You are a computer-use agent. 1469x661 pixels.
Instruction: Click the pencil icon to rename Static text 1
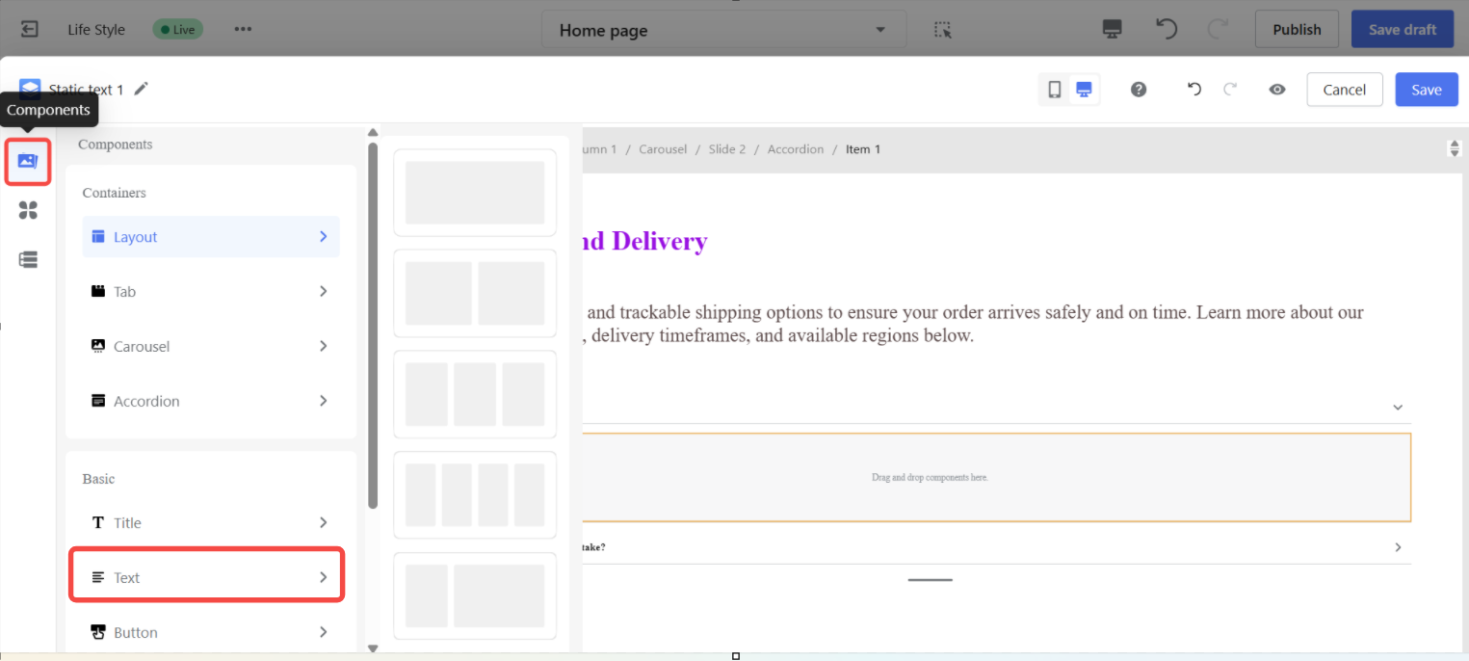pos(142,89)
